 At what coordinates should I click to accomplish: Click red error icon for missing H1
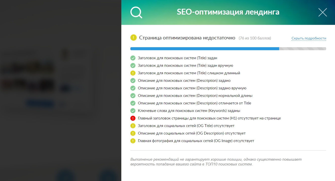tap(133, 118)
